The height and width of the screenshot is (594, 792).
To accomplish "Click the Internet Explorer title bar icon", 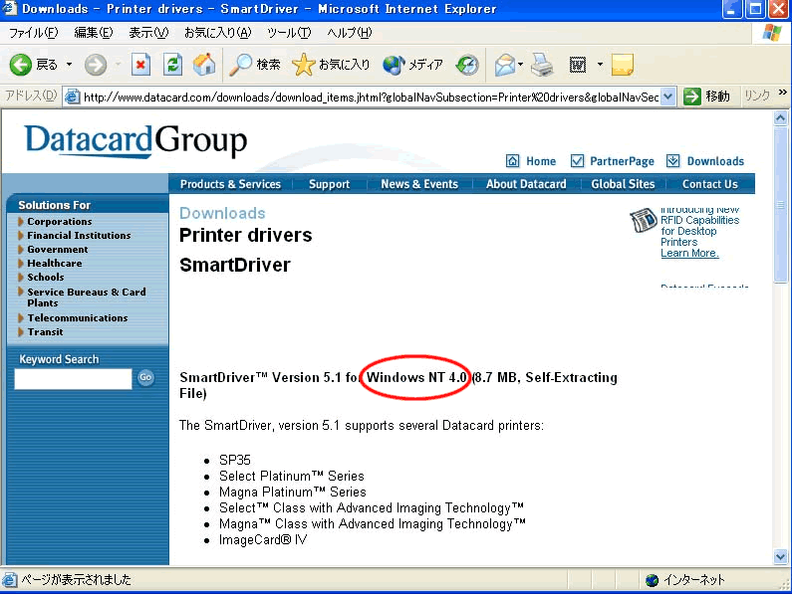I will coord(10,9).
